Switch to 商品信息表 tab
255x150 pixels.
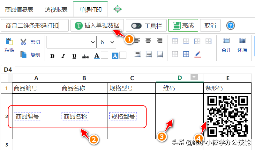19,10
